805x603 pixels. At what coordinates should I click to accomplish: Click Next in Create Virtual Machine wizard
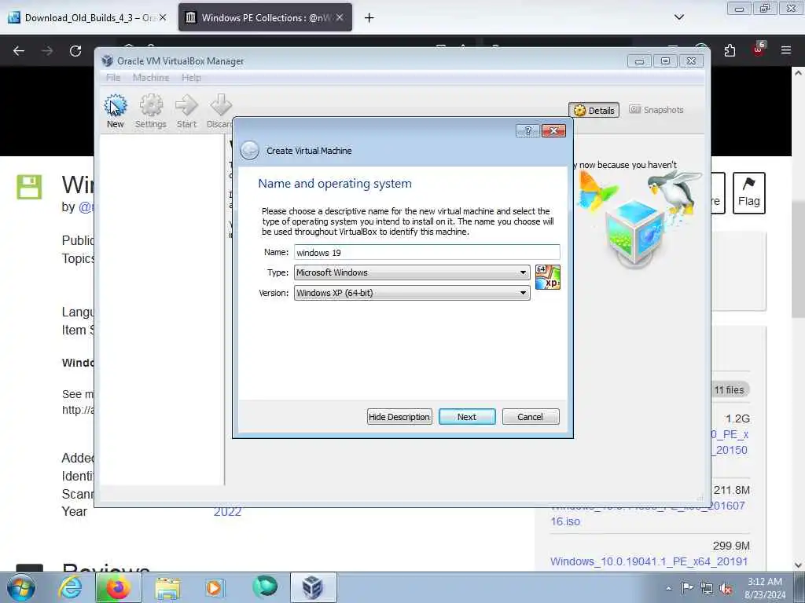467,417
